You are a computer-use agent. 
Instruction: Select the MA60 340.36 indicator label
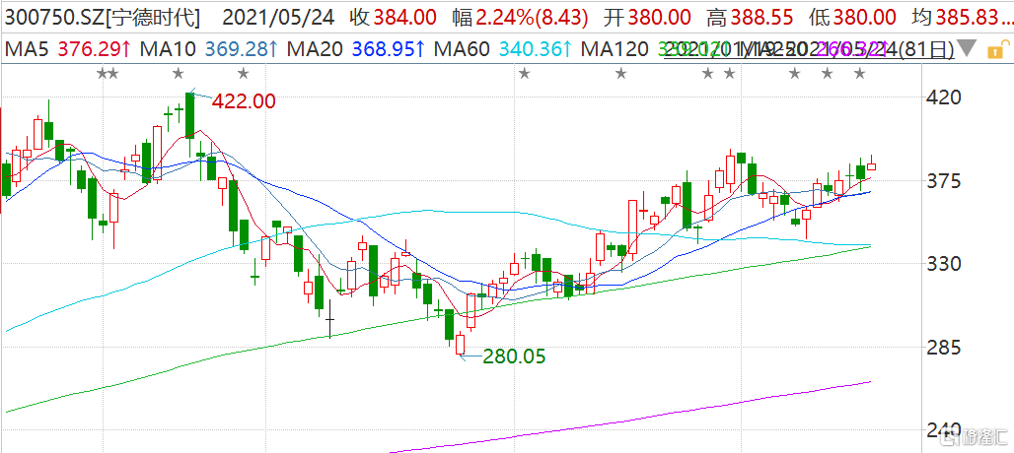pyautogui.click(x=503, y=48)
